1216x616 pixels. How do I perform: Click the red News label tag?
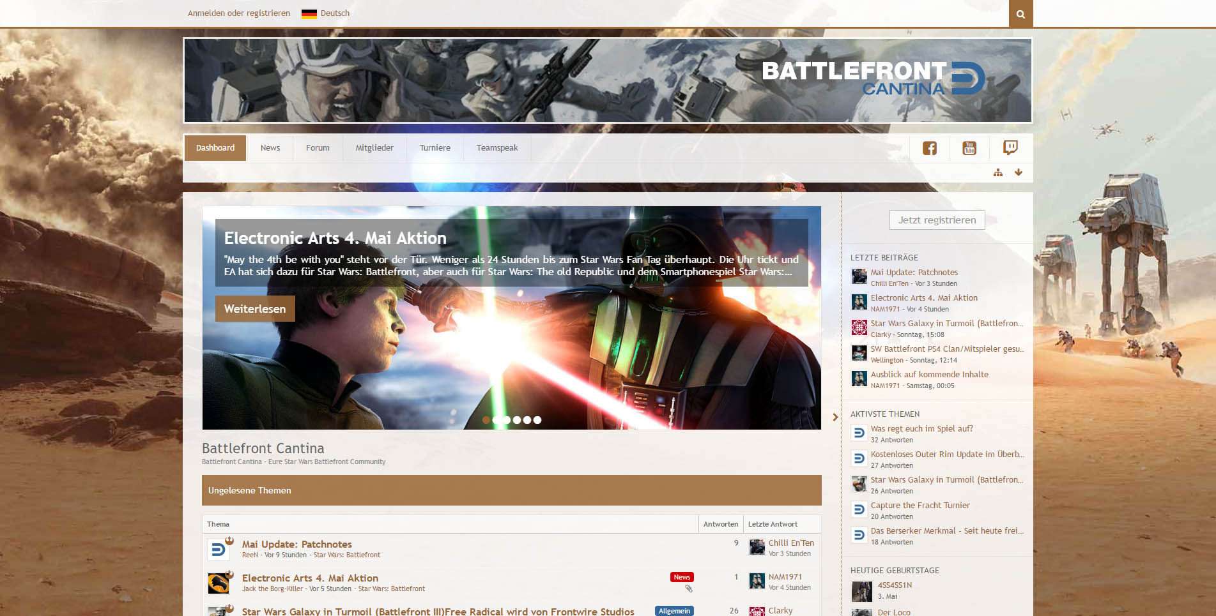coord(682,577)
